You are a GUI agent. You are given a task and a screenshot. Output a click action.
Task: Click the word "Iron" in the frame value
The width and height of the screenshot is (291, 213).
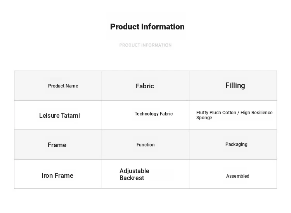(x=47, y=175)
